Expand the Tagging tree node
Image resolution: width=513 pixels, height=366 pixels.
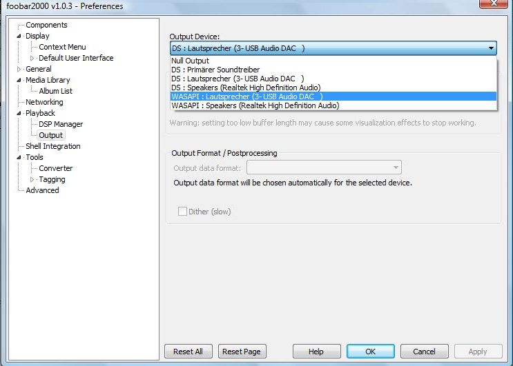click(32, 179)
